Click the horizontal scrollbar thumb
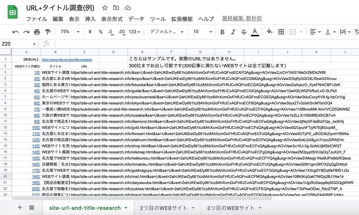 pos(142,198)
